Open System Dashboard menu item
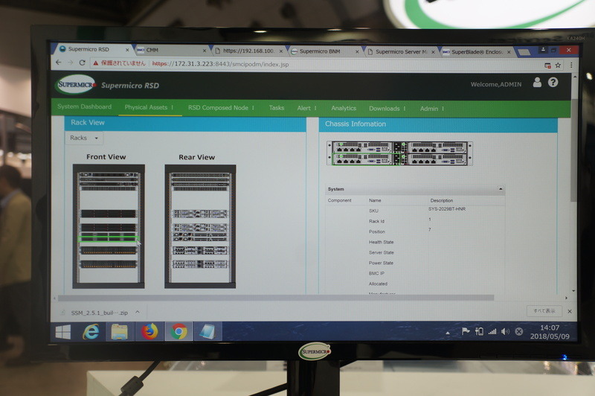 [x=84, y=106]
